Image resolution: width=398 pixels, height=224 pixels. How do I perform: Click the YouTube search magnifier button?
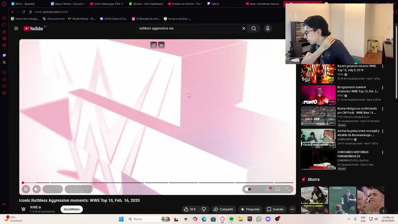(254, 28)
